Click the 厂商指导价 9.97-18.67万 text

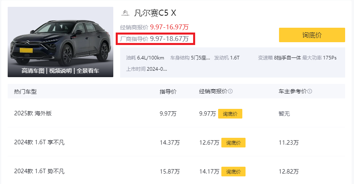(x=154, y=39)
